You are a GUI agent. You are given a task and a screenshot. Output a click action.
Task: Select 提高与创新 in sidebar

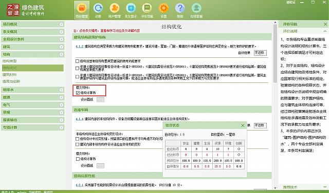pos(11,81)
